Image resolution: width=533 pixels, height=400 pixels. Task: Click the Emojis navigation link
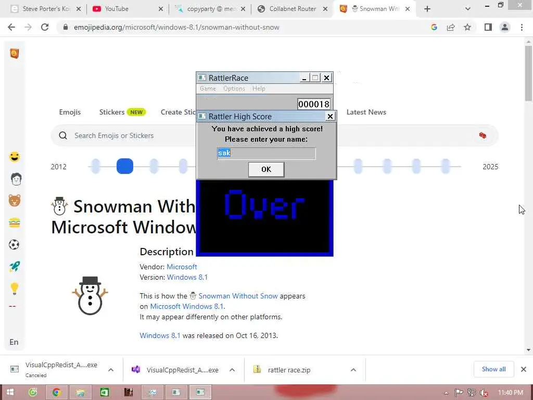pos(70,112)
